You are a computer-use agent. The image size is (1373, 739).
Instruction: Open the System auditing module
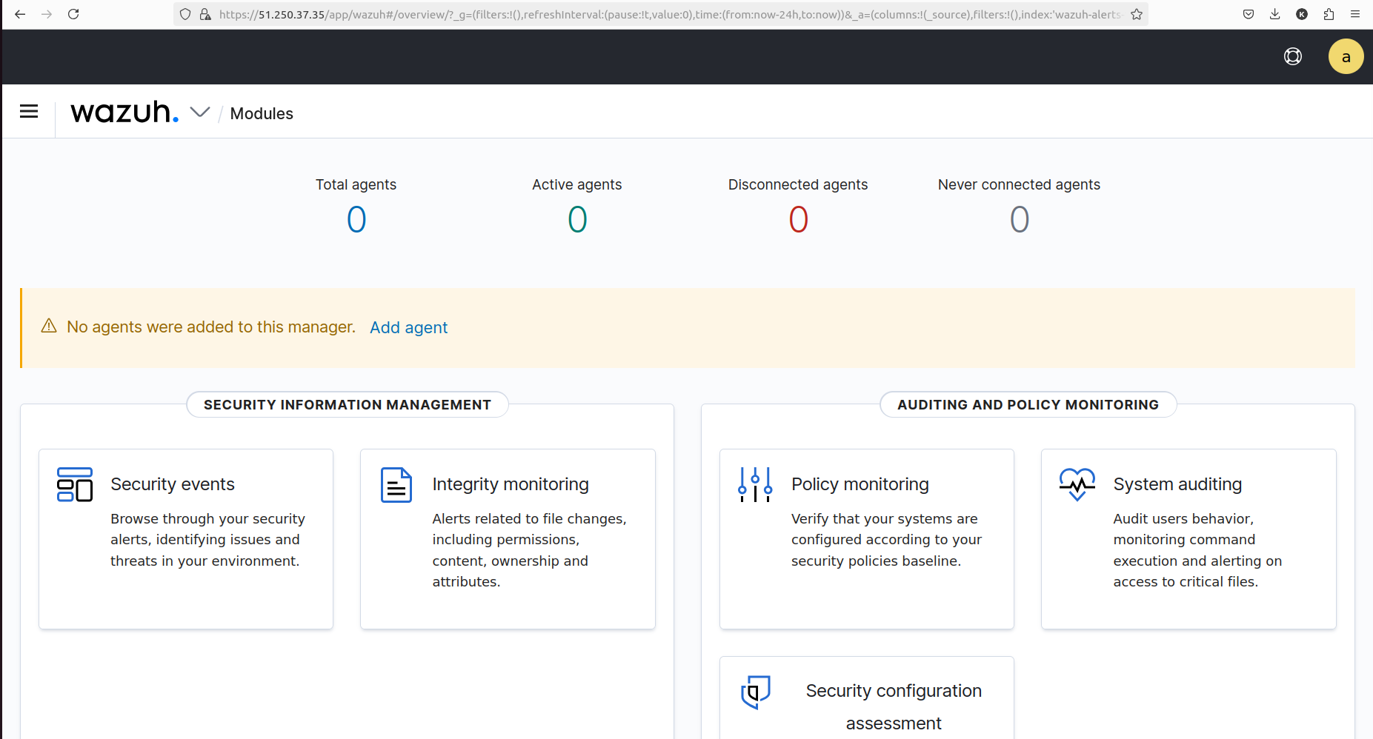tap(1189, 539)
